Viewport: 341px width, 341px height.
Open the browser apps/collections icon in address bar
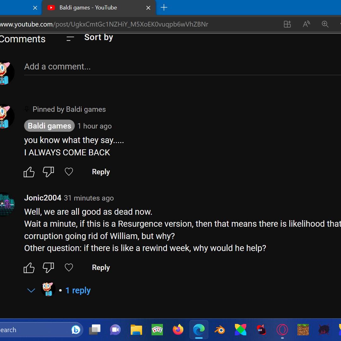pos(287,24)
